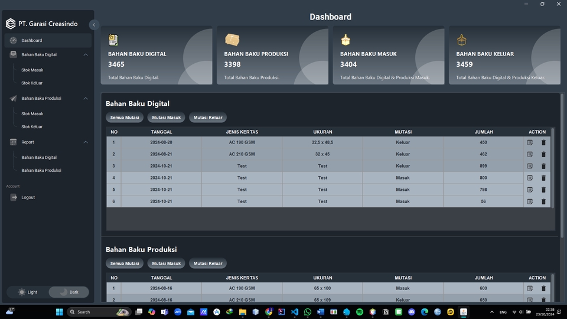The image size is (567, 319).
Task: Edit Digital row 2 with jumlah 462
Action: coord(530,154)
